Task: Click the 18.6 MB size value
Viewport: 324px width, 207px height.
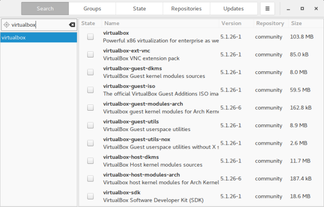Action: coord(300,196)
